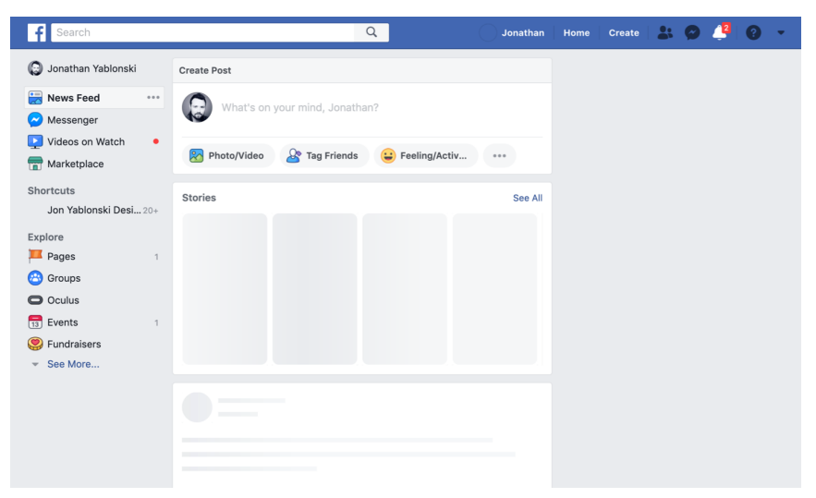
Task: Click the small avatar beside Jonathan Yablonski
Action: tap(35, 68)
